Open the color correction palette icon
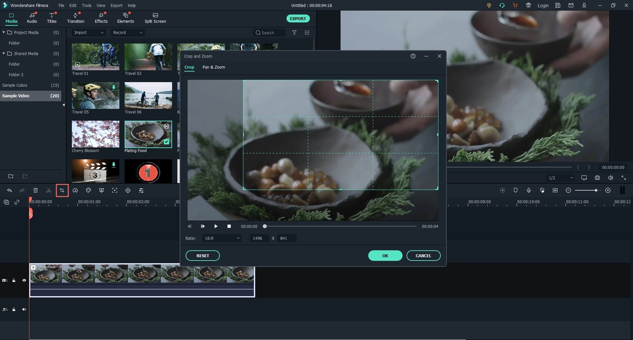The height and width of the screenshot is (340, 633). click(x=88, y=190)
